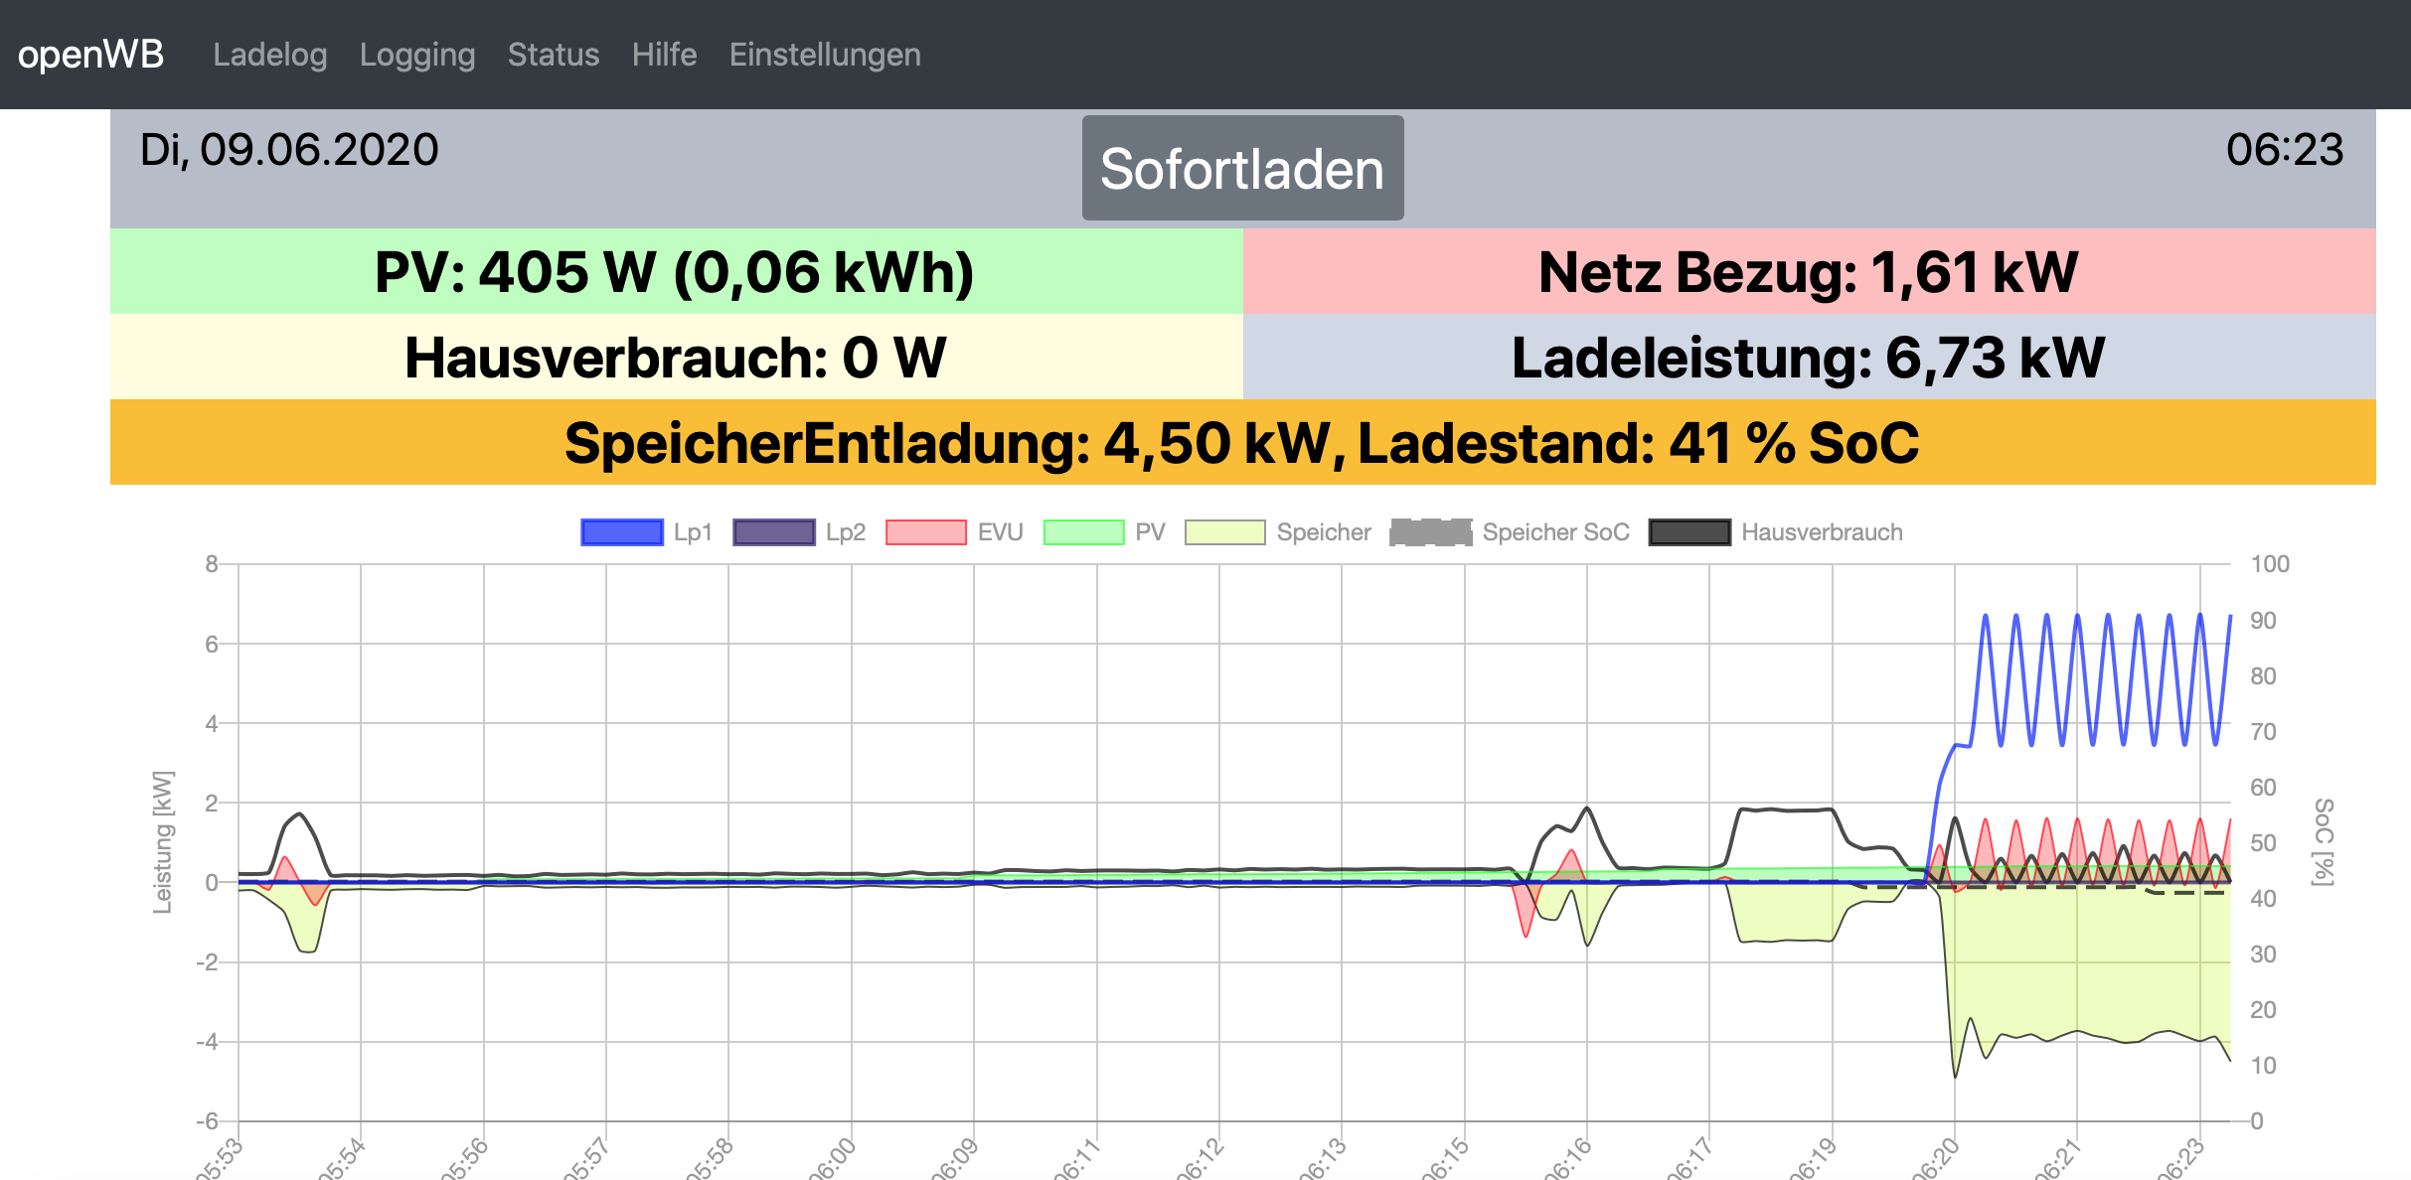The height and width of the screenshot is (1180, 2411).
Task: Hide PV series via green legend box
Action: pyautogui.click(x=1083, y=532)
